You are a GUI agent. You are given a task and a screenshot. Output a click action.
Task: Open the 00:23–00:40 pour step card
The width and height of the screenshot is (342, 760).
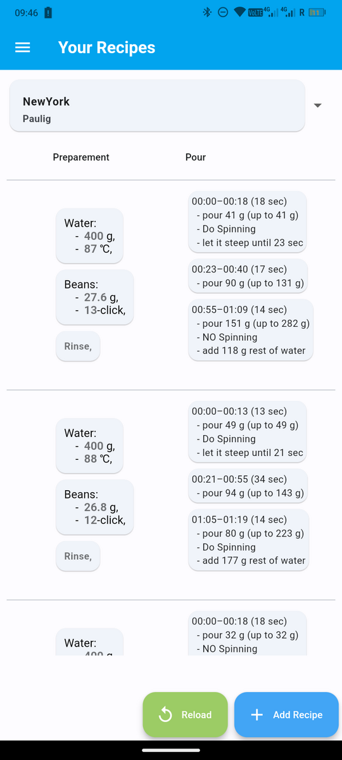coord(248,276)
